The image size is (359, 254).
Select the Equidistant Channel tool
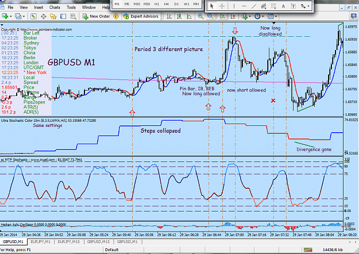[264, 6]
